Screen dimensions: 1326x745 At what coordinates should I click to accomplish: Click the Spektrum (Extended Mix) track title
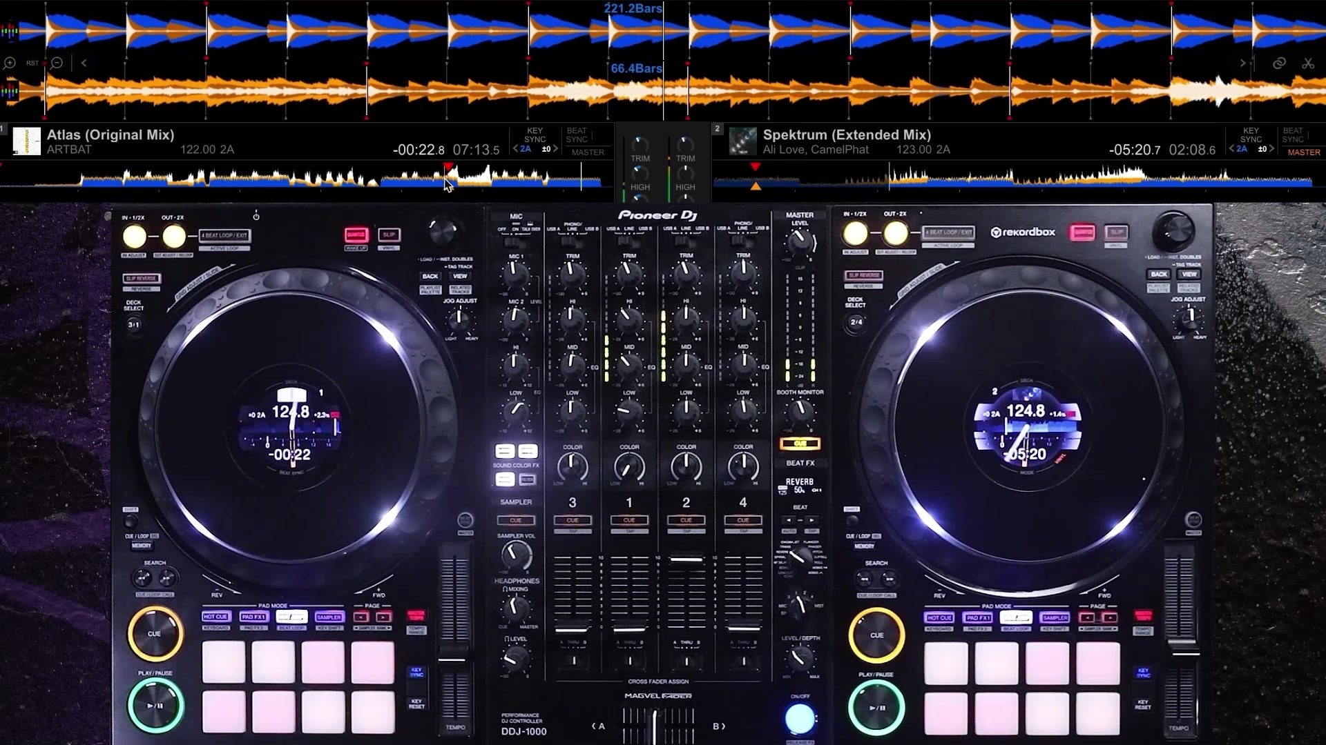click(847, 135)
